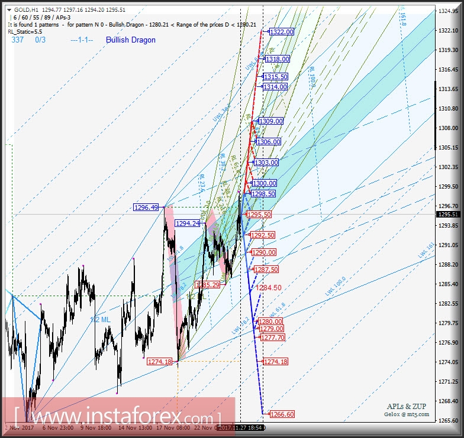Click the RL 100.0 line label
This screenshot has height=438, width=464.
click(x=312, y=77)
